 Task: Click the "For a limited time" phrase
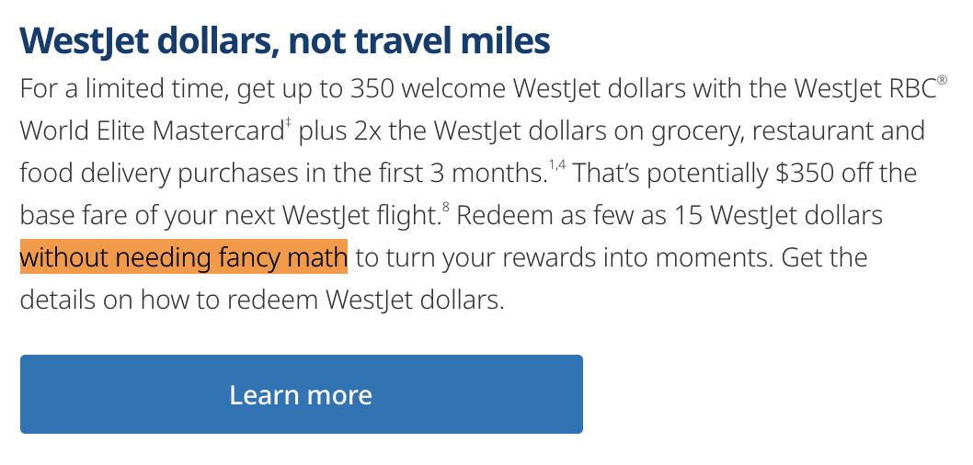pos(121,90)
